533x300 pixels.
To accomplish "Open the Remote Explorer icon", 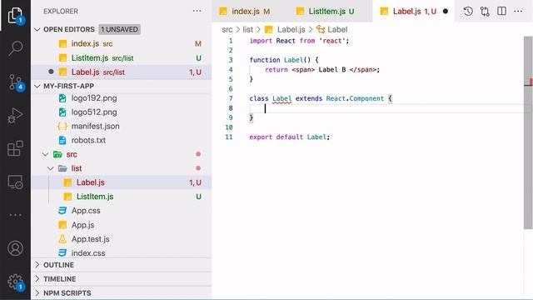I will click(x=15, y=182).
